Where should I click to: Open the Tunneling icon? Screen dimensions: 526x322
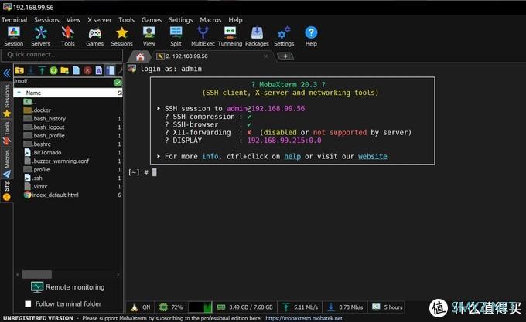tap(230, 36)
